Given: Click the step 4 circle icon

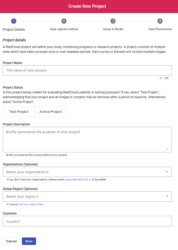Looking at the screenshot, I should tap(160, 21).
